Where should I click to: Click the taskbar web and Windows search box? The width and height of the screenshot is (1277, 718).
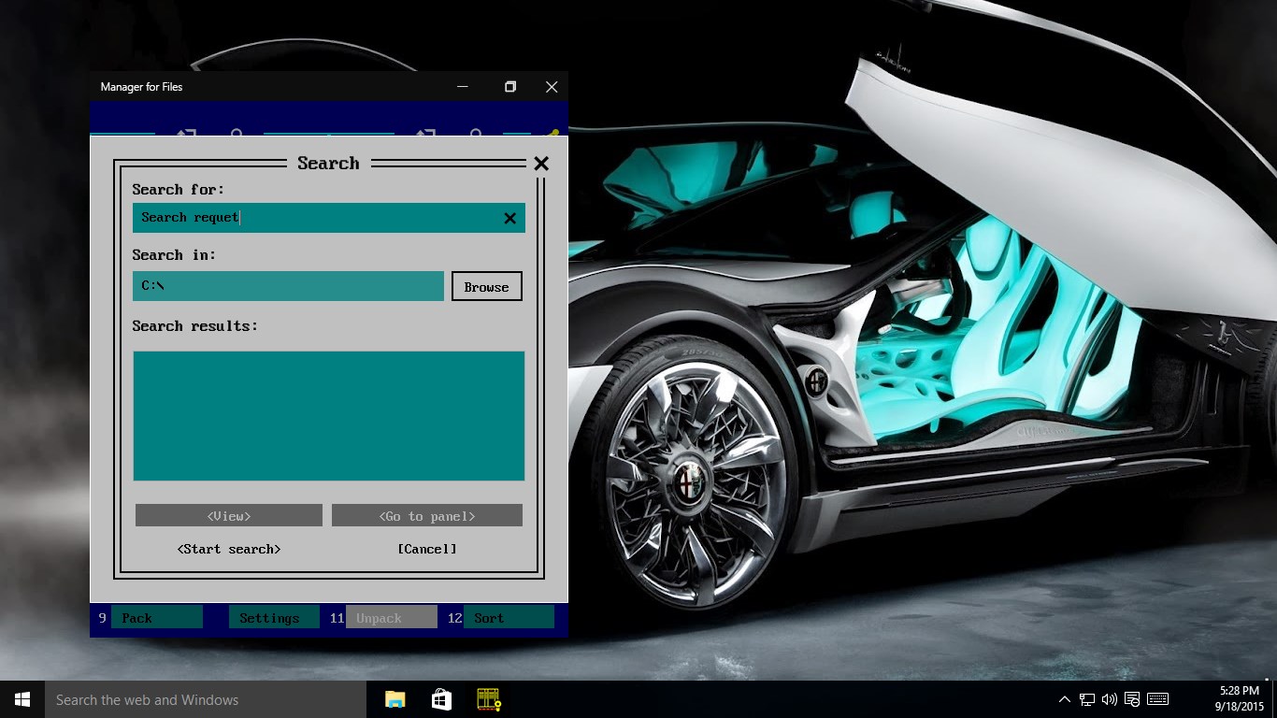[x=206, y=699]
